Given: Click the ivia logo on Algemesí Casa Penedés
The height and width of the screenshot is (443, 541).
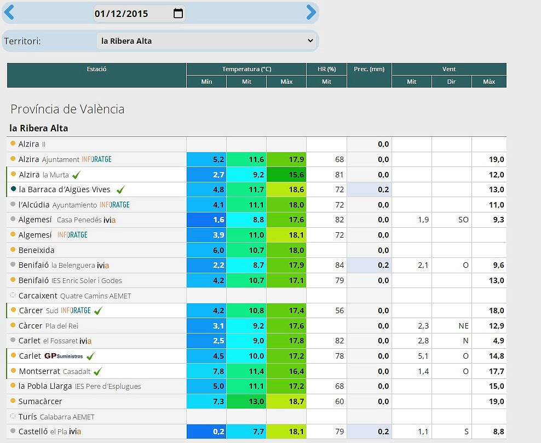Looking at the screenshot, I should pyautogui.click(x=110, y=220).
